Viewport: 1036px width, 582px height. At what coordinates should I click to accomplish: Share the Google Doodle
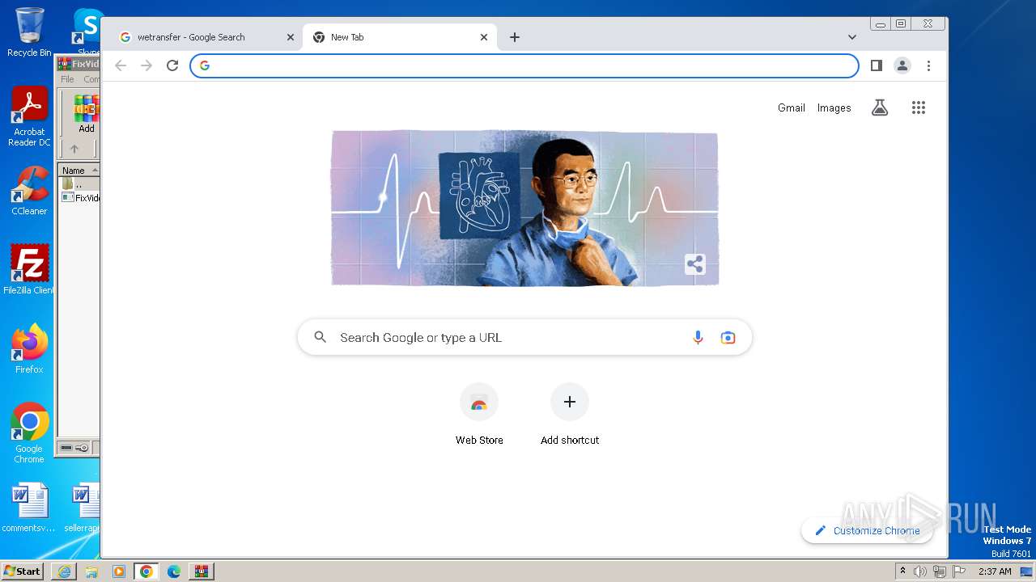(x=694, y=264)
